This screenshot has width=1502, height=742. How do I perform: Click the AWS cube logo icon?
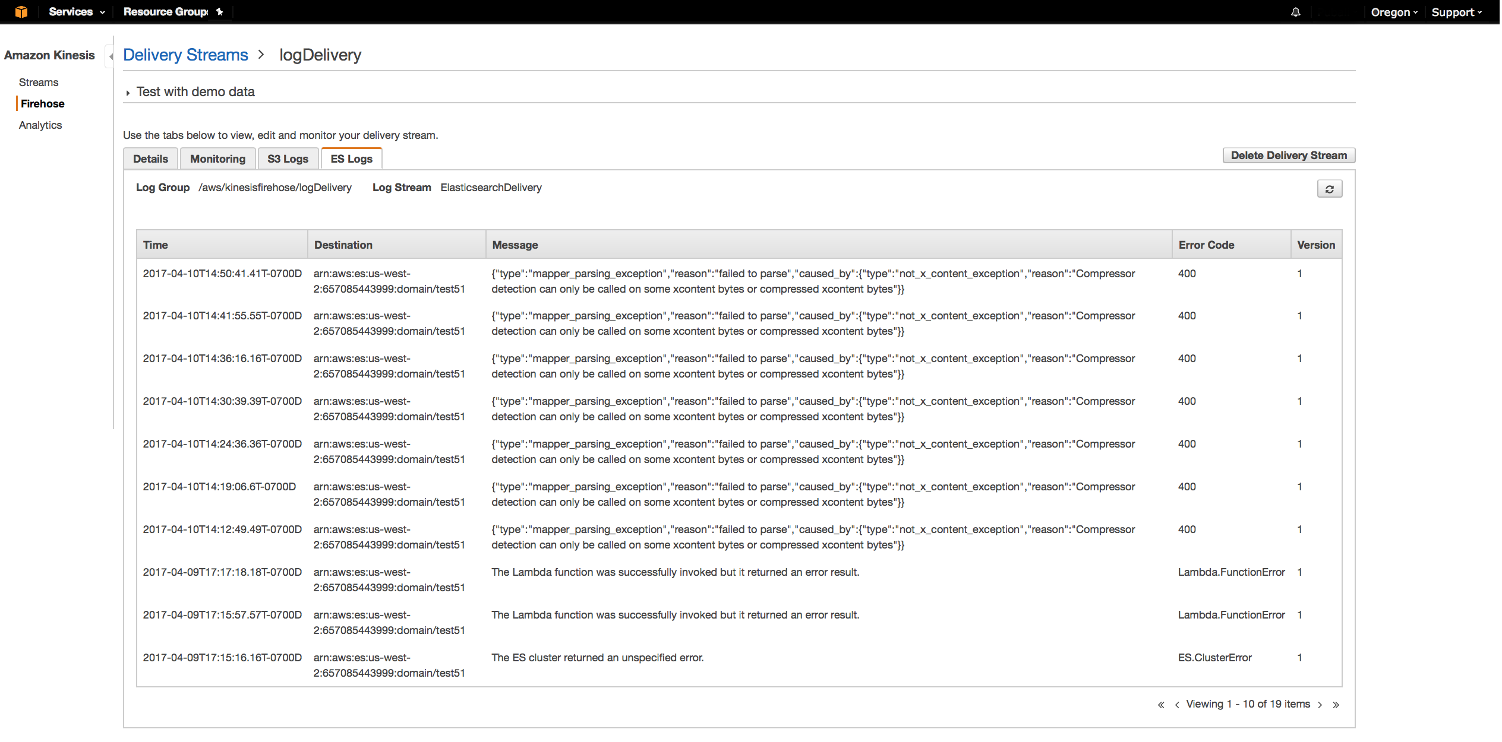(21, 12)
